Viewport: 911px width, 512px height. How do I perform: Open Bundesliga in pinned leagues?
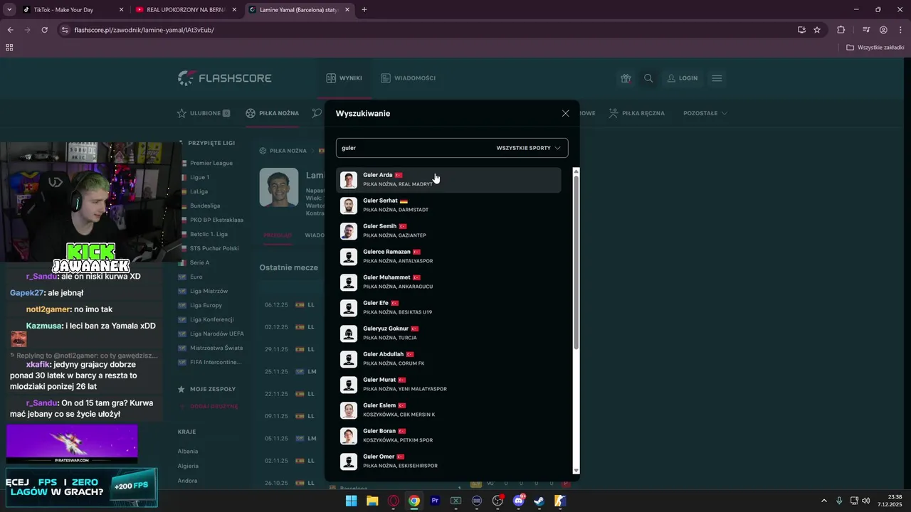206,206
